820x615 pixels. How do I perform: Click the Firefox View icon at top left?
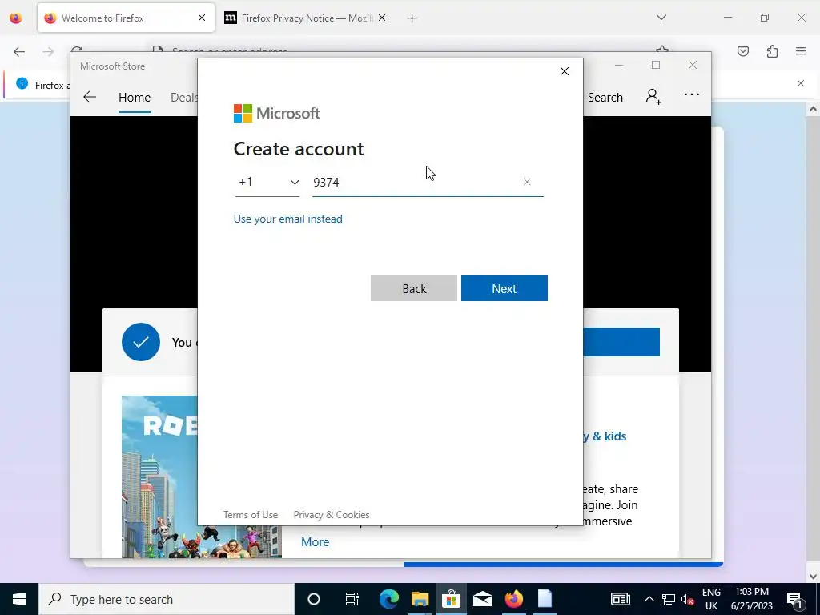(x=16, y=18)
